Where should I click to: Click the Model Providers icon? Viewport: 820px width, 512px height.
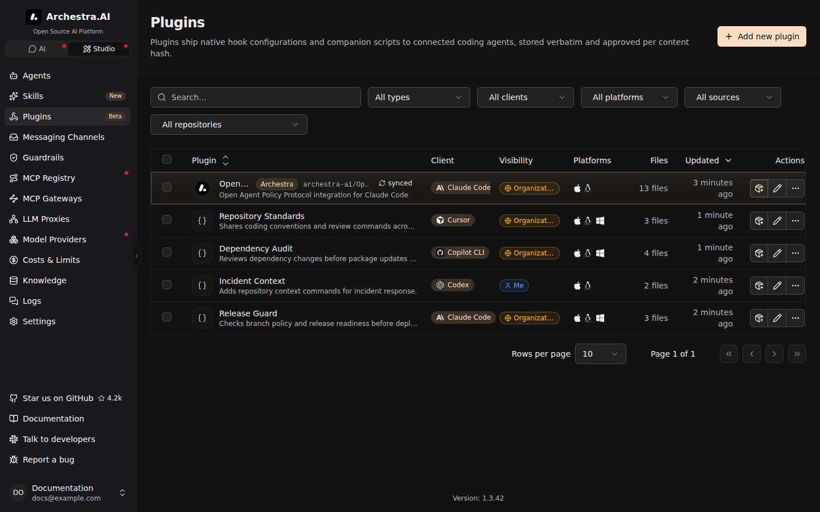(14, 240)
